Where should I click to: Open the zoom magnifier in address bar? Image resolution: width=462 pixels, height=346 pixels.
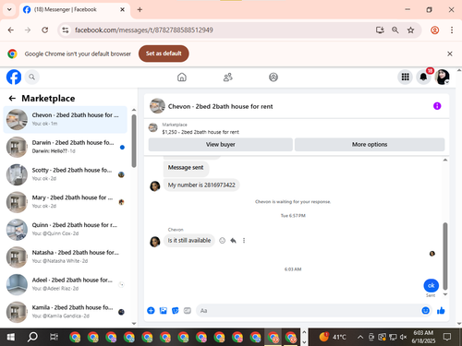click(395, 30)
